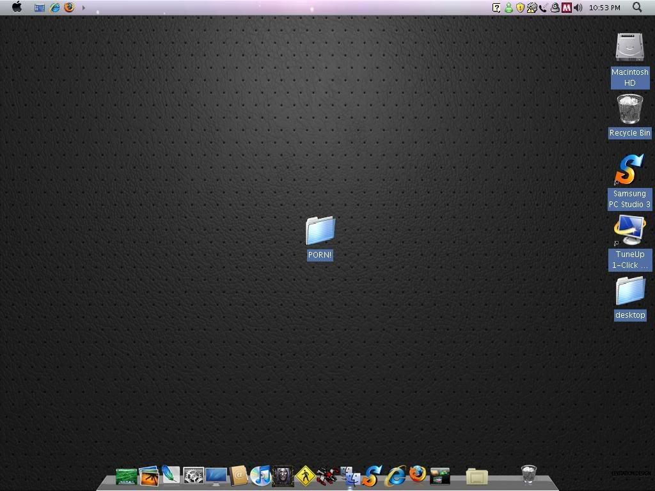Open System Preferences gear in the dock
This screenshot has width=655, height=491.
click(193, 475)
